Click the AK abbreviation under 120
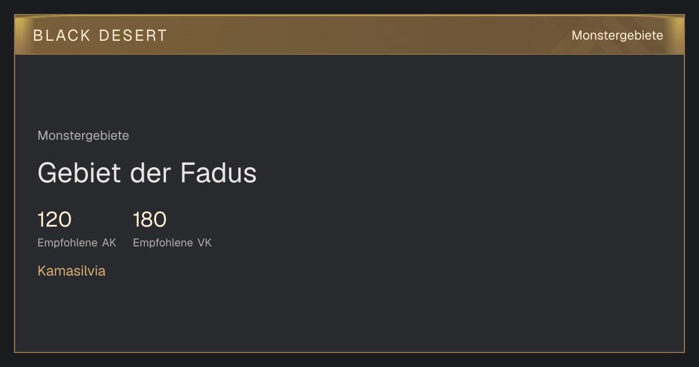Viewport: 699px width, 367px height. point(110,243)
